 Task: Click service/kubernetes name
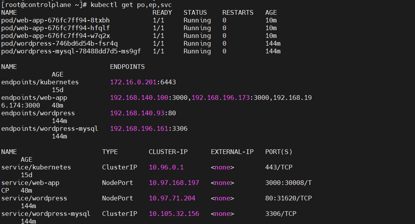pos(36,167)
